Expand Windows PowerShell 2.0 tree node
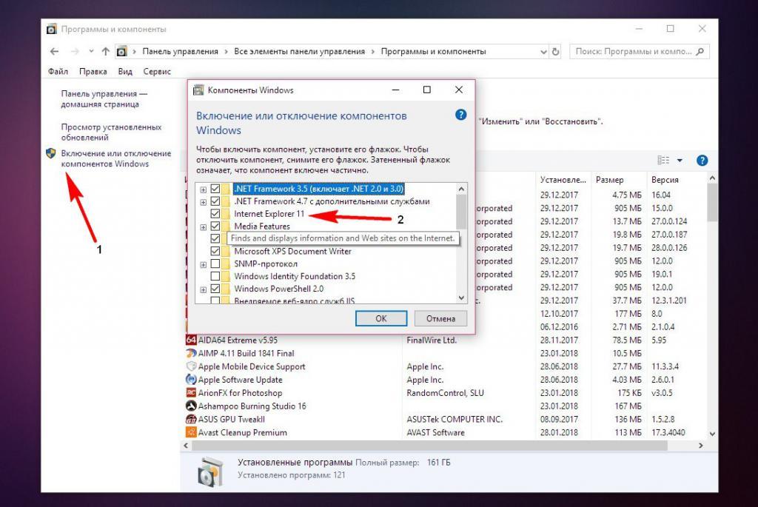This screenshot has height=507, width=758. click(204, 290)
